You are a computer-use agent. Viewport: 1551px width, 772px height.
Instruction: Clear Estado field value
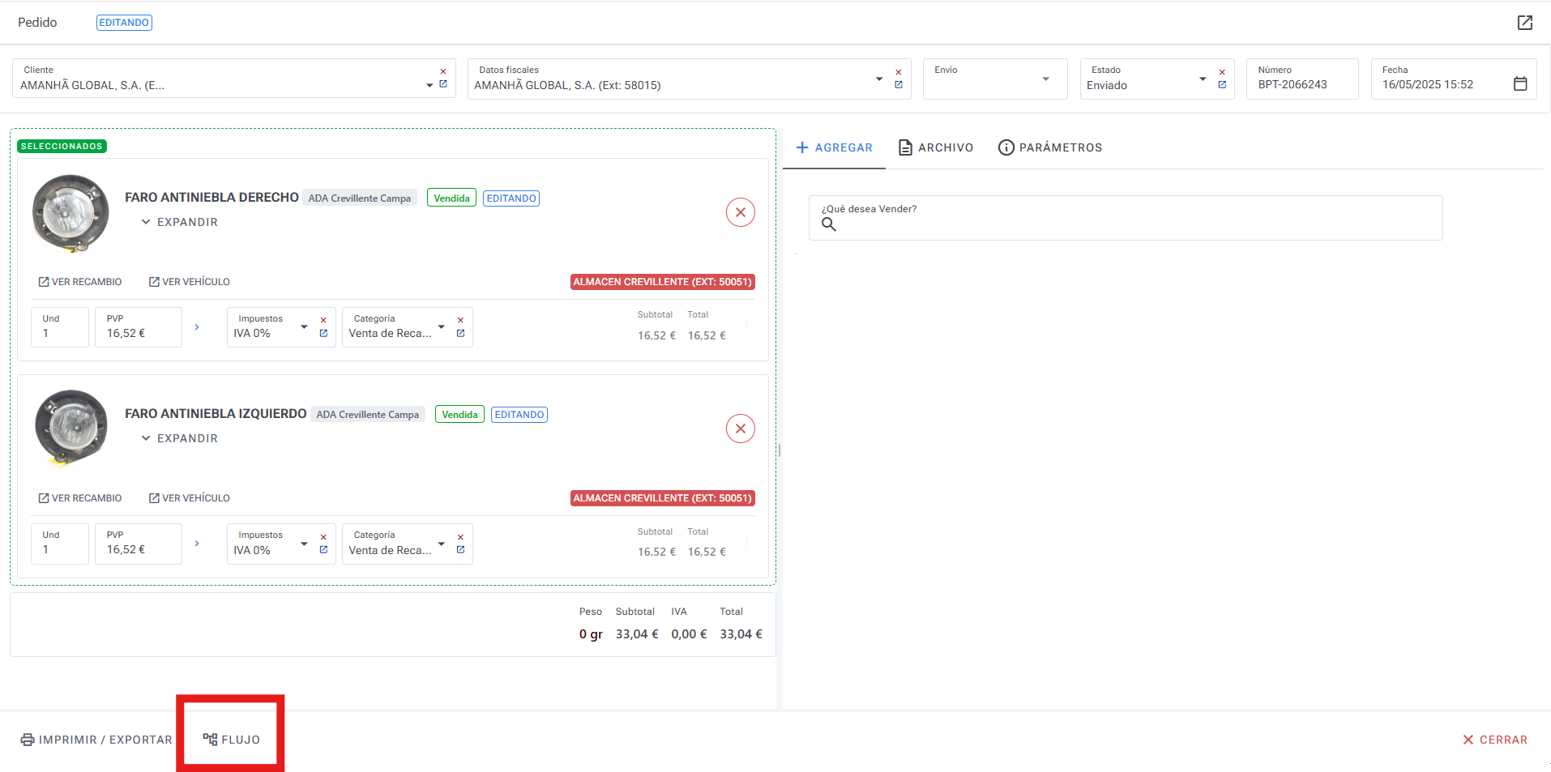coord(1222,72)
